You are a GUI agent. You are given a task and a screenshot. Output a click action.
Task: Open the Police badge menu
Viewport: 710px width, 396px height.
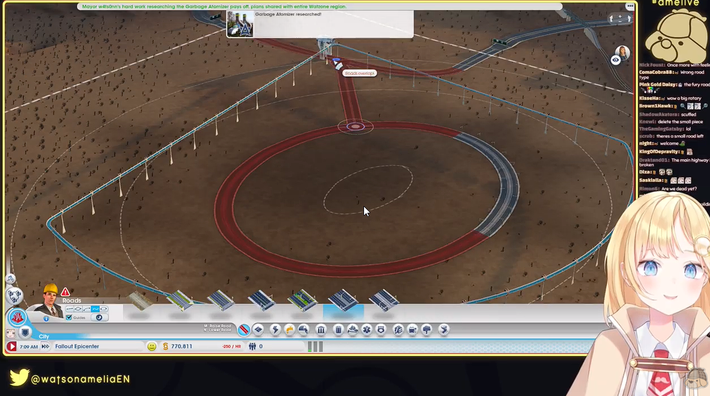[x=381, y=329]
